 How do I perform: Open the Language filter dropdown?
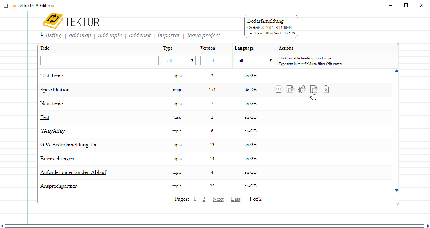(x=254, y=61)
